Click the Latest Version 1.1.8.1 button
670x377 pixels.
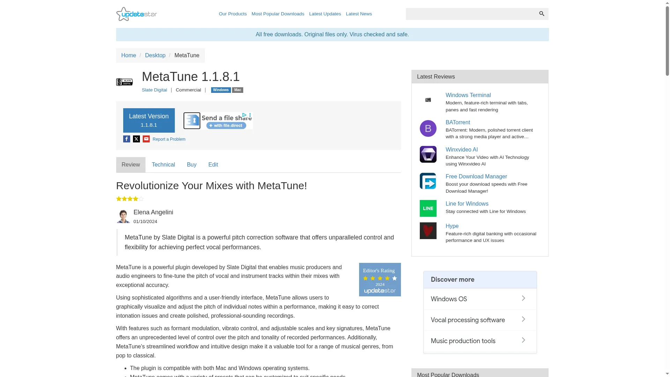pyautogui.click(x=149, y=120)
